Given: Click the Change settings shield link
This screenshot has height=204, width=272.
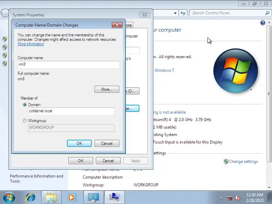Looking at the screenshot, I should (241, 161).
